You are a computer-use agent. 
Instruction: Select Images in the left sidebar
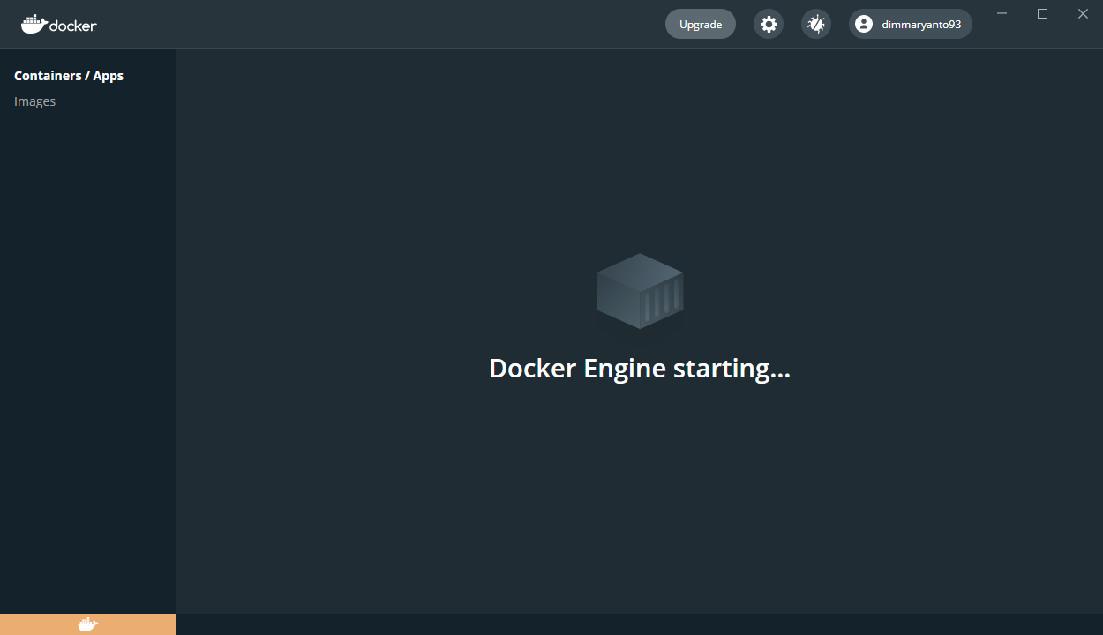pyautogui.click(x=35, y=101)
